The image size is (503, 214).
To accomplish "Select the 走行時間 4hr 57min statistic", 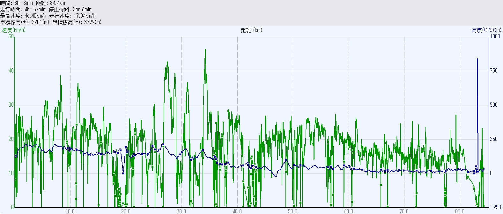I will [x=23, y=9].
